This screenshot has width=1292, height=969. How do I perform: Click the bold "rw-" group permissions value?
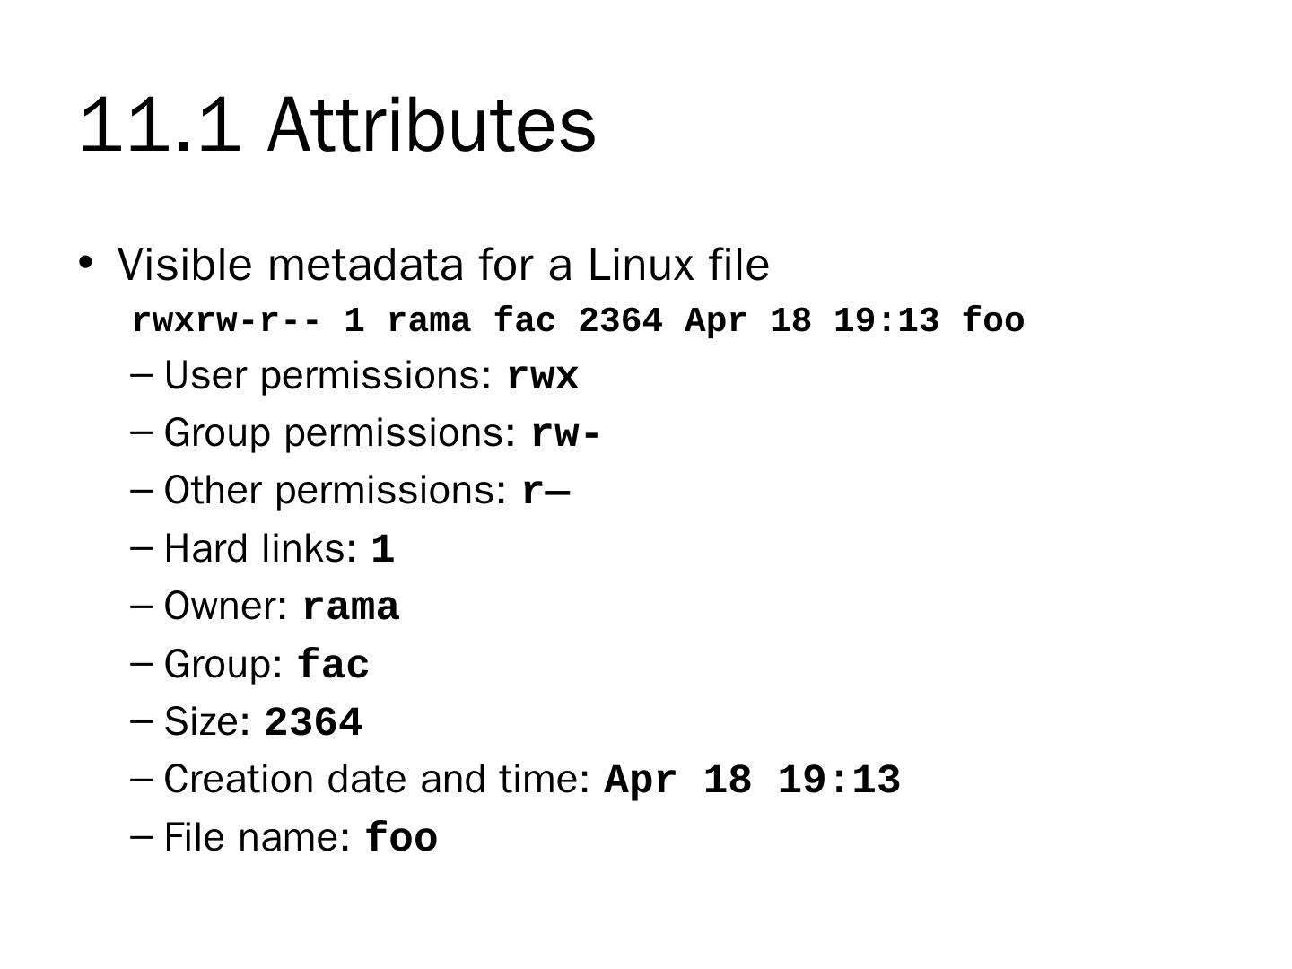pyautogui.click(x=566, y=435)
